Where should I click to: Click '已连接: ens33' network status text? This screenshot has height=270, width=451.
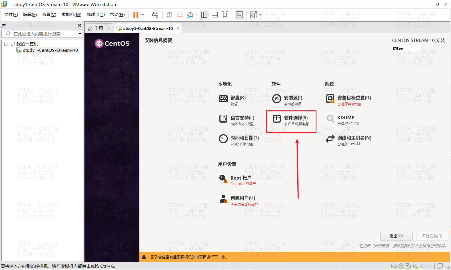(349, 144)
